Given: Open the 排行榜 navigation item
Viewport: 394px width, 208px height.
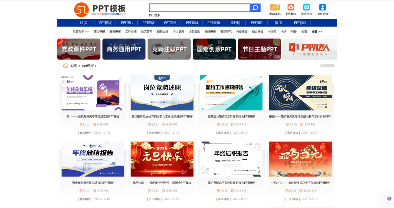Looking at the screenshot, I should [x=235, y=23].
